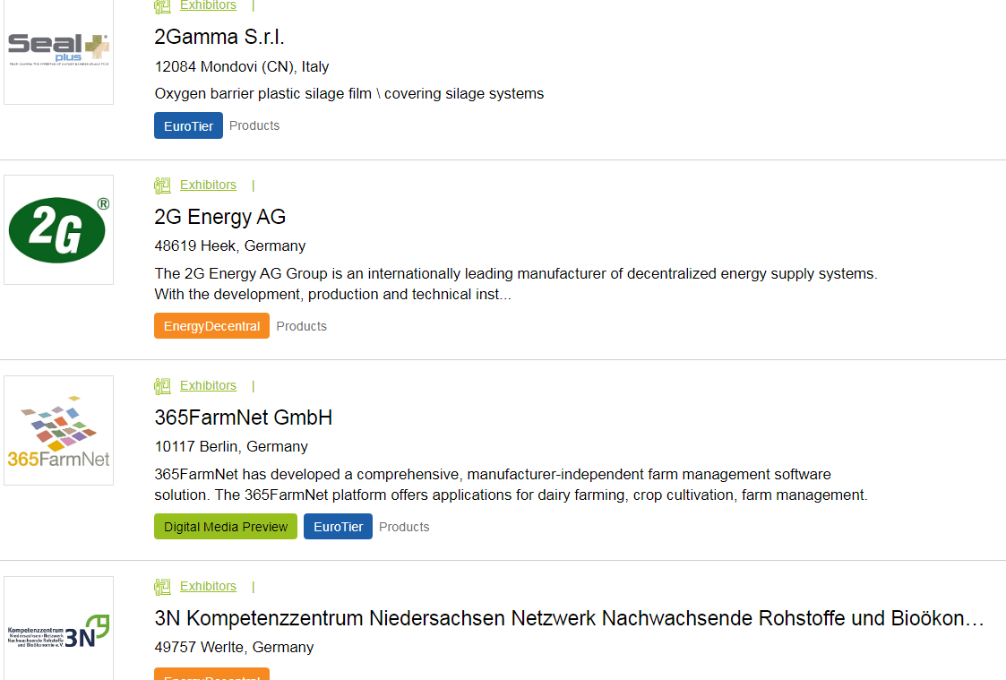Open Products link for 365FarmNet GmbH

pos(404,527)
